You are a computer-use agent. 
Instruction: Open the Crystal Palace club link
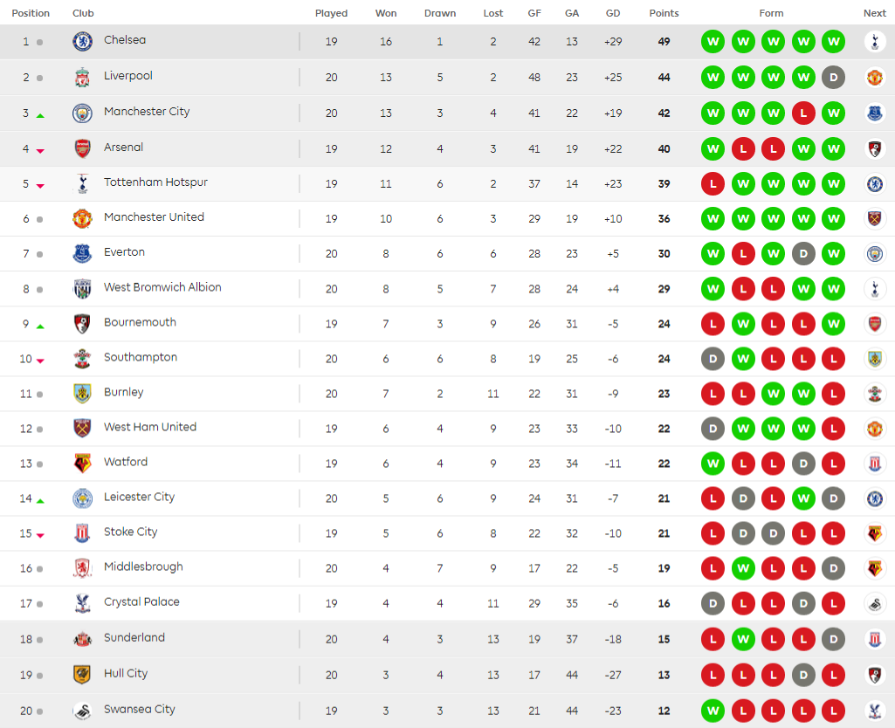point(141,602)
